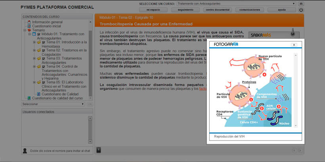Click heading Trombocitopenia Causada por una Enfermedad
This screenshot has height=162, width=325.
(x=146, y=24)
